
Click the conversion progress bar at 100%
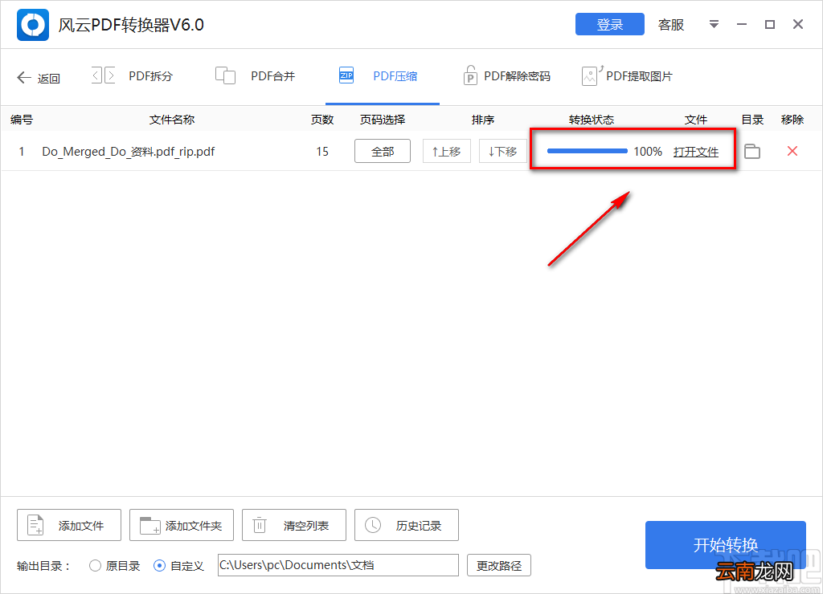coord(587,151)
